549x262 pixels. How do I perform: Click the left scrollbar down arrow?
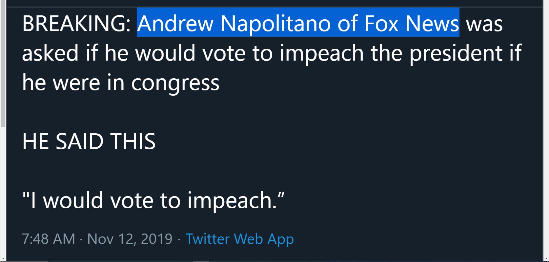[x=3, y=259]
